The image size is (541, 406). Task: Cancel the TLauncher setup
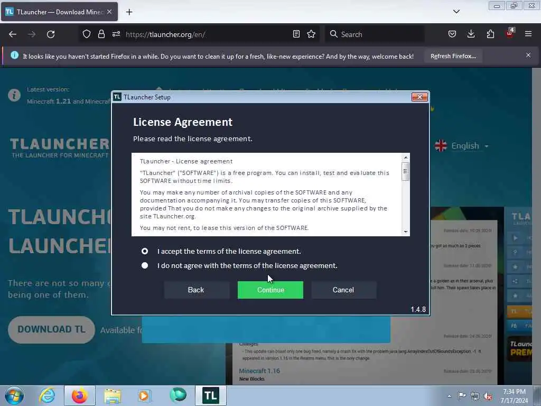pyautogui.click(x=343, y=290)
